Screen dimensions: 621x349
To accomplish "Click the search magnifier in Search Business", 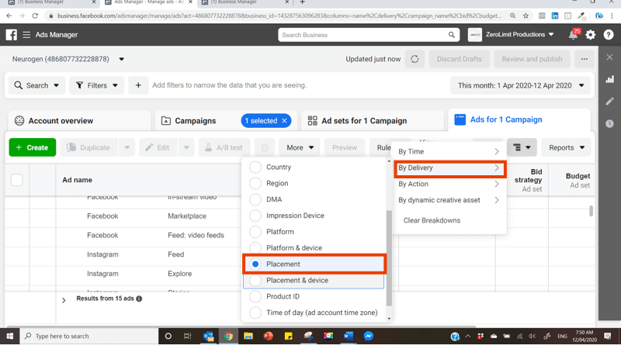I will coord(452,35).
